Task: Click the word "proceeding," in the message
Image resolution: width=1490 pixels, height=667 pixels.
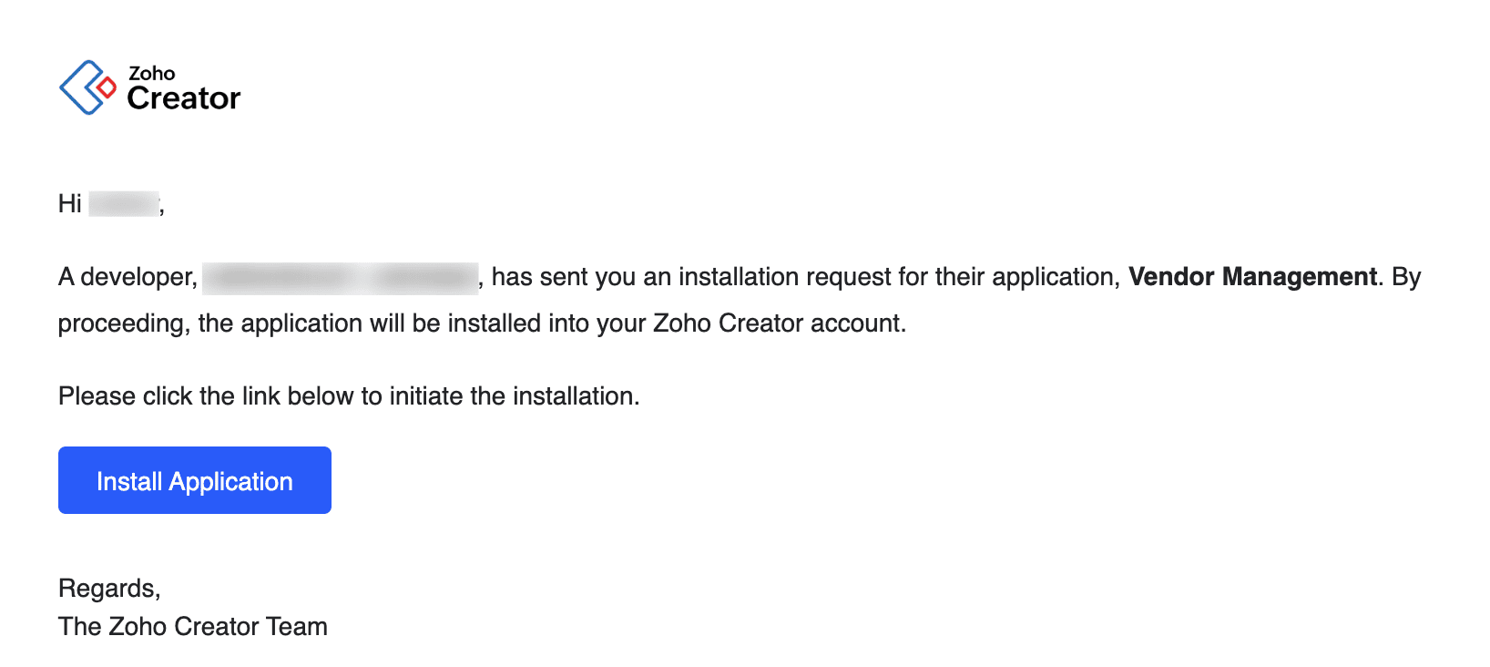Action: click(x=124, y=323)
